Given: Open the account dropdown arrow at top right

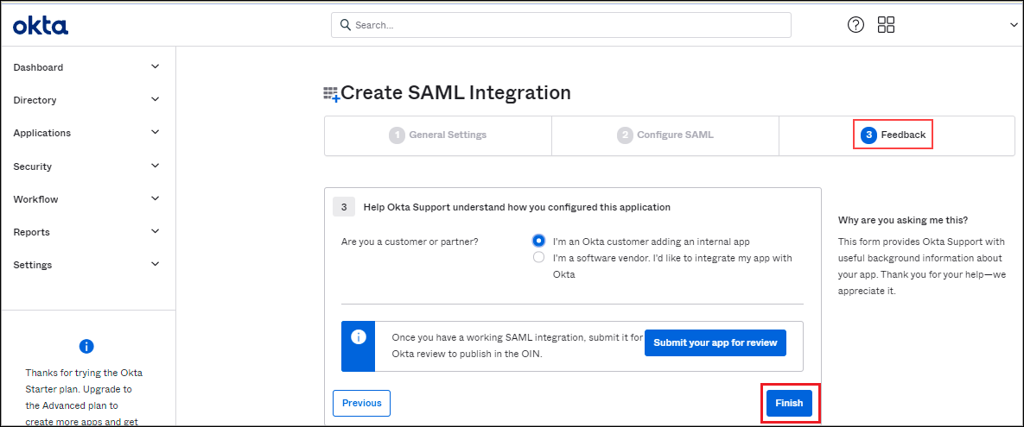Looking at the screenshot, I should [1012, 25].
